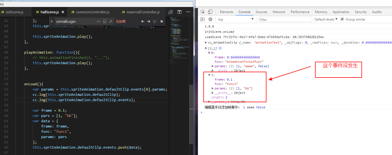Click the JS icon on commonController.js tab
Image resolution: width=392 pixels, height=155 pixels.
(73, 12)
